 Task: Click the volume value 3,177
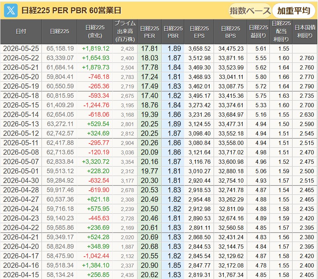point(127,181)
